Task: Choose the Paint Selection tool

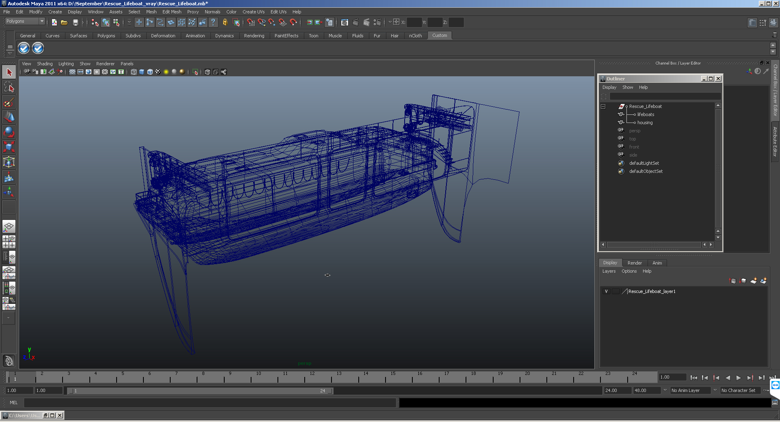Action: pos(9,102)
